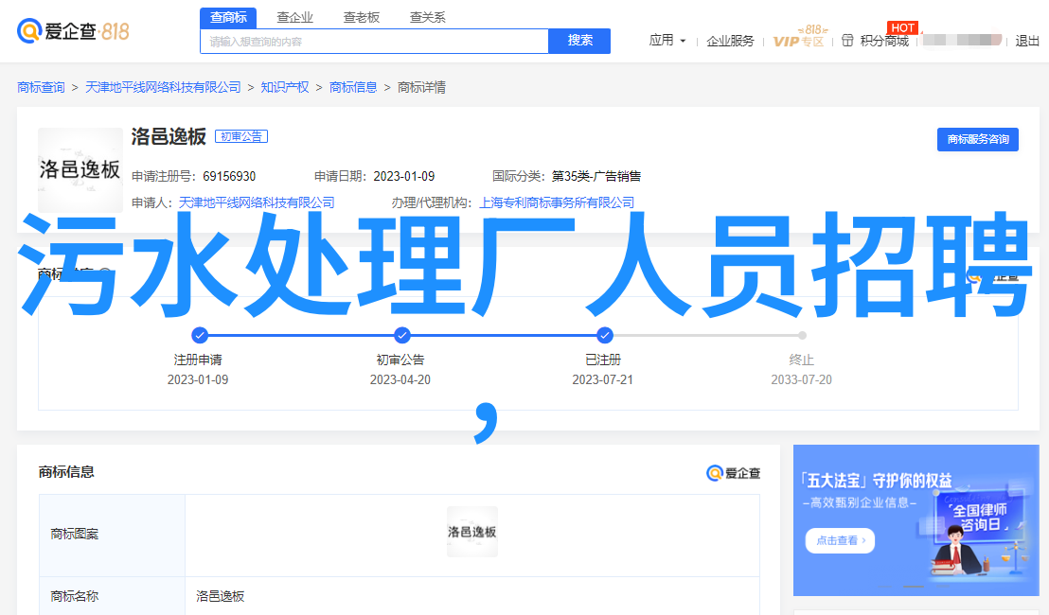Image resolution: width=1049 pixels, height=615 pixels.
Task: Click the 注册申请 timeline checkpoint
Action: (x=200, y=335)
